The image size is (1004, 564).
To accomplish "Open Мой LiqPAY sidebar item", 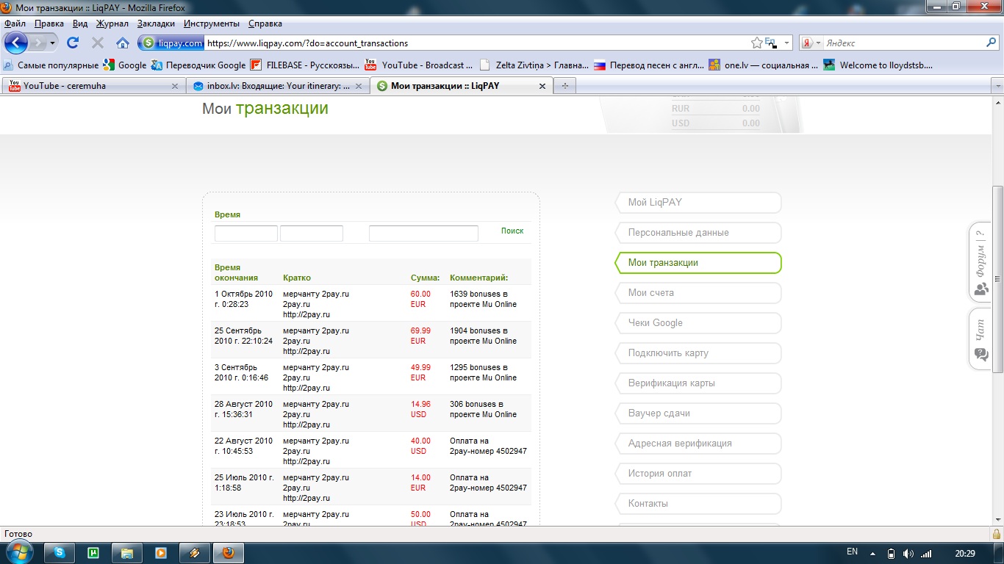I will coord(698,203).
